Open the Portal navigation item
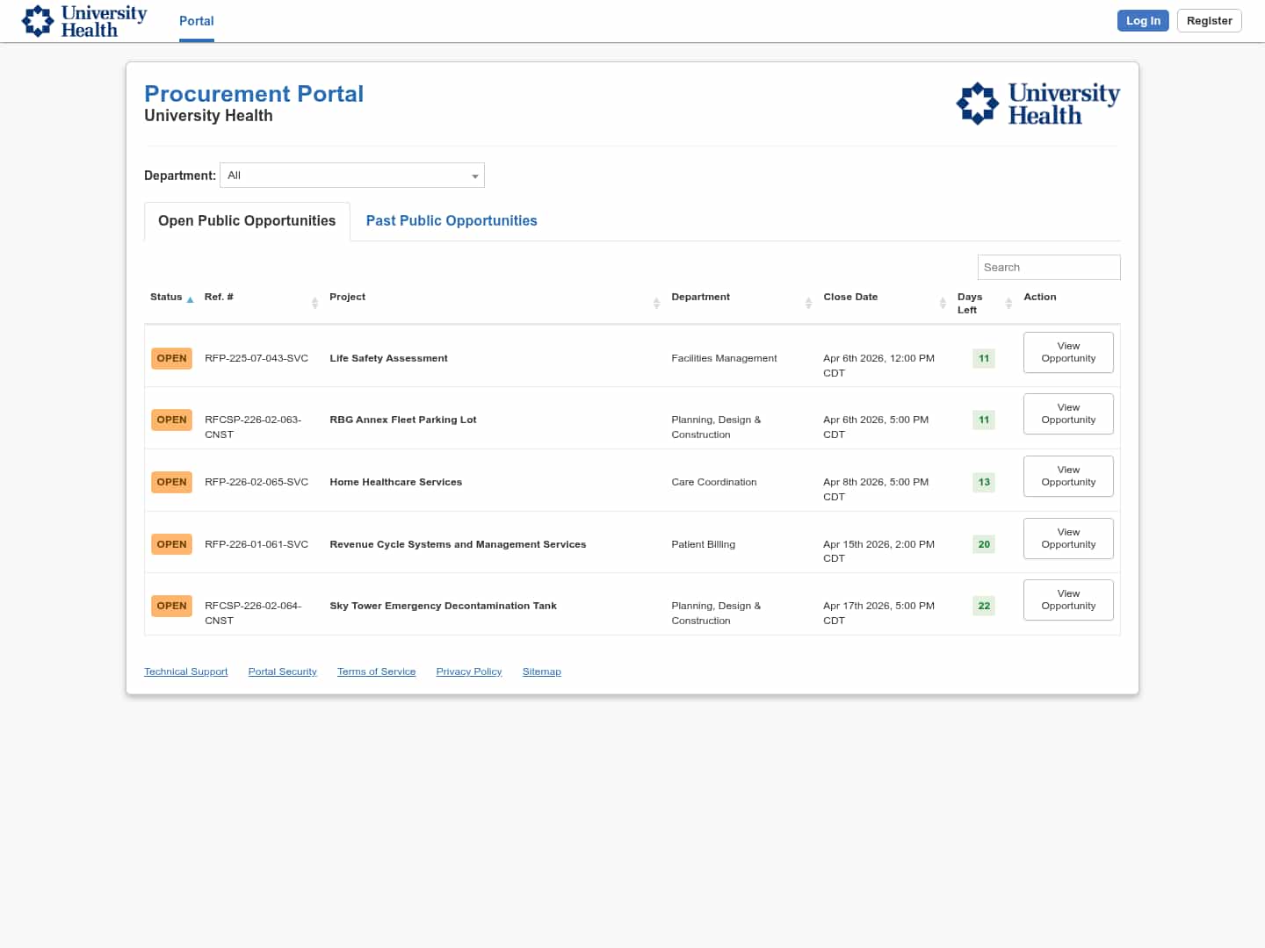This screenshot has width=1265, height=948. [x=196, y=21]
